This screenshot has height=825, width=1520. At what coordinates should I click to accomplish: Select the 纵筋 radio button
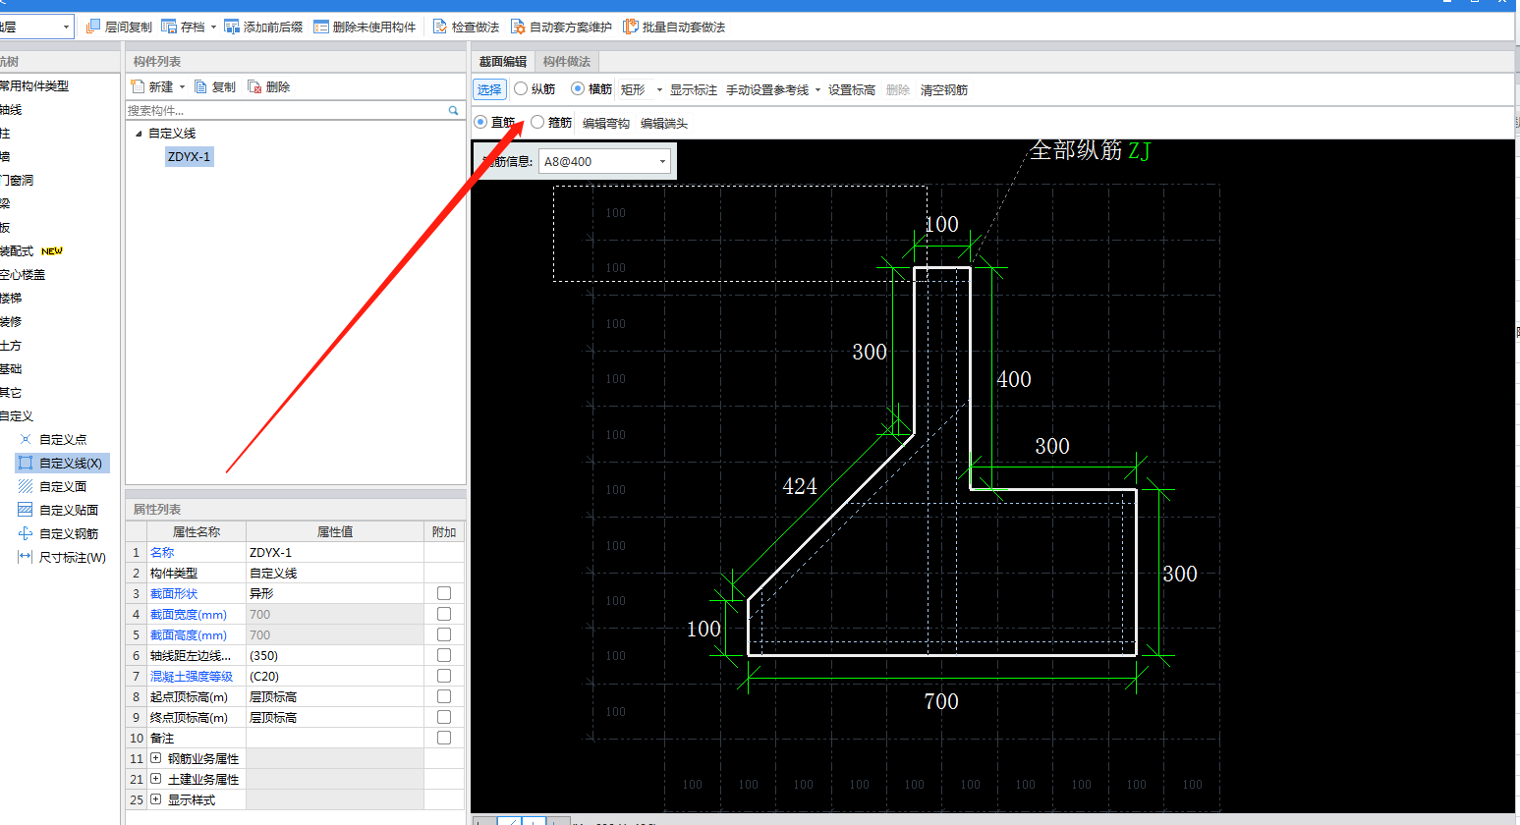[521, 88]
